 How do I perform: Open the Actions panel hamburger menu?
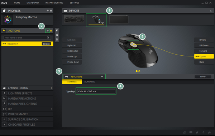point(51,31)
